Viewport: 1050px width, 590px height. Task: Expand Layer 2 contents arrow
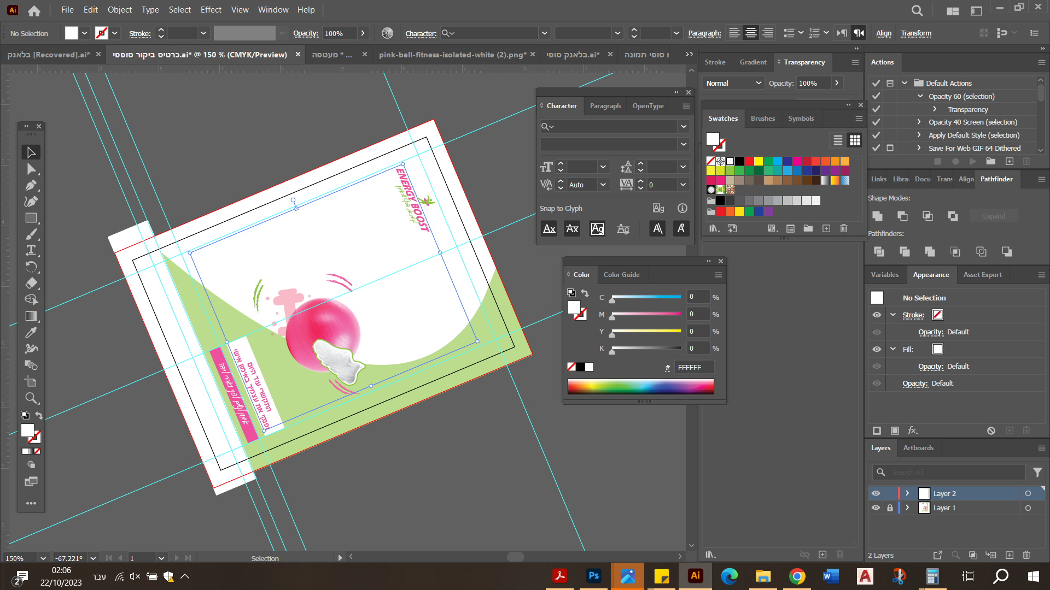click(907, 493)
